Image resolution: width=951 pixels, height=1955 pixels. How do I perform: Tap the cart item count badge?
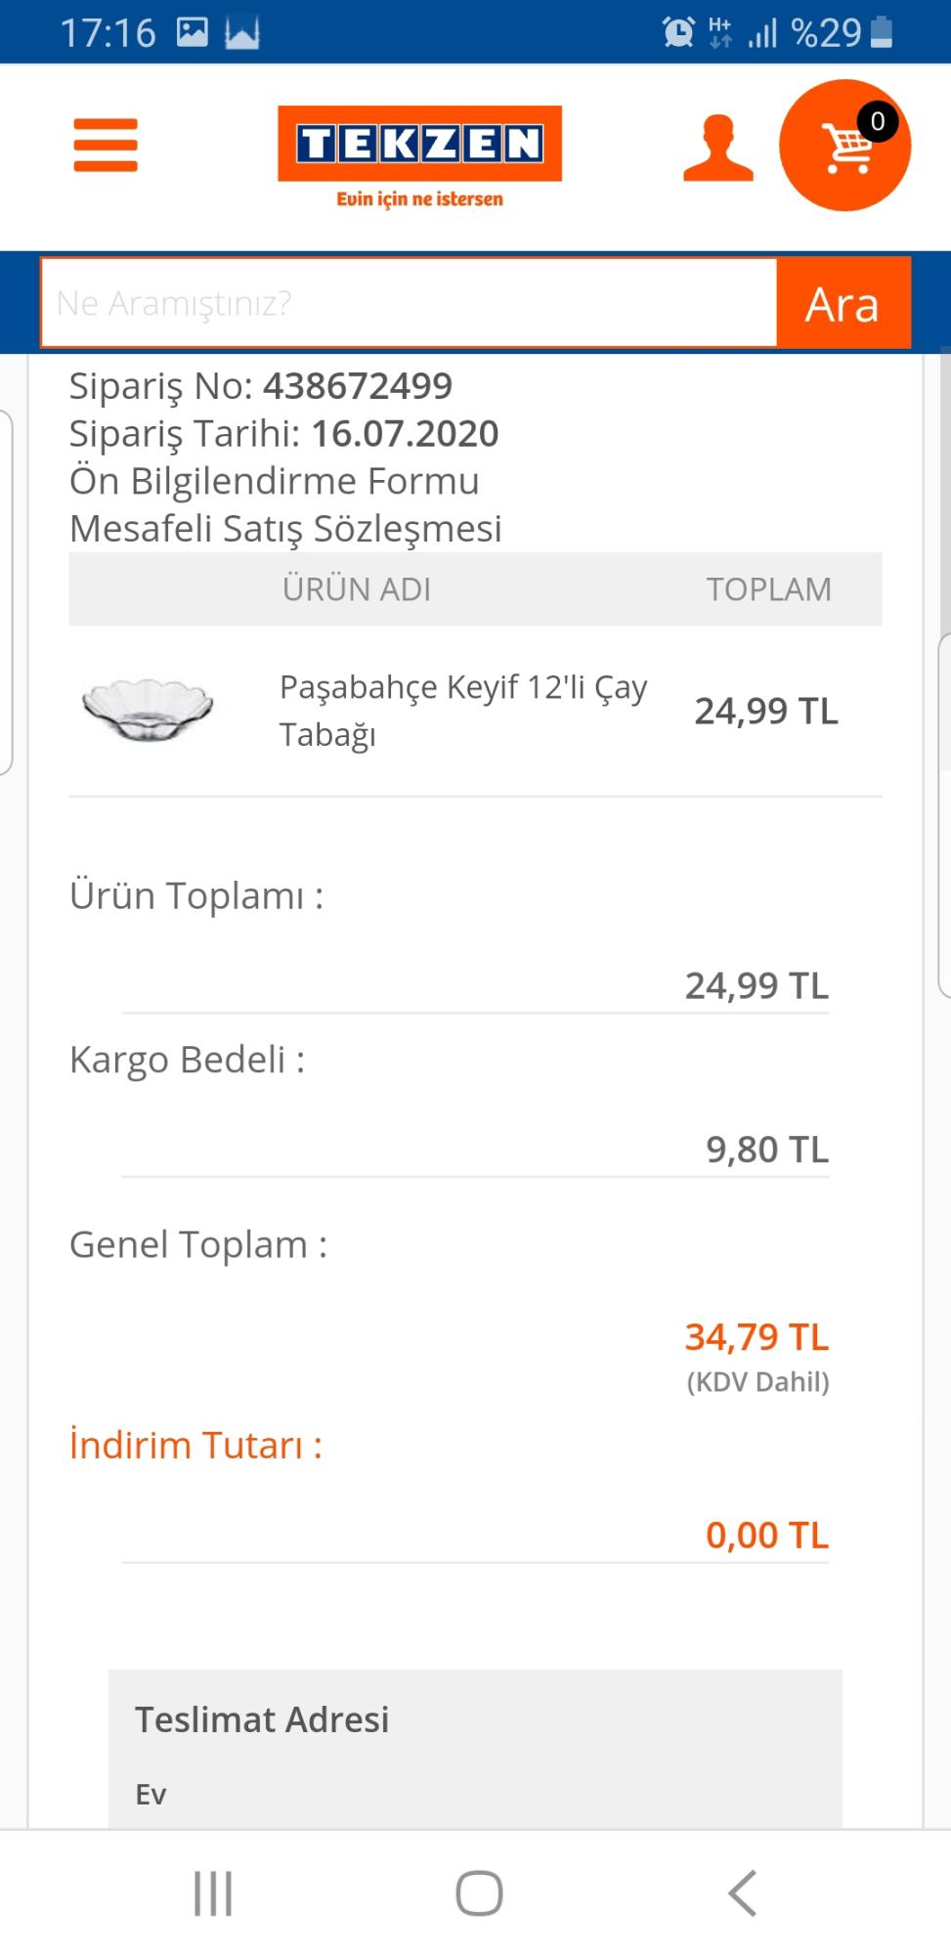click(877, 122)
